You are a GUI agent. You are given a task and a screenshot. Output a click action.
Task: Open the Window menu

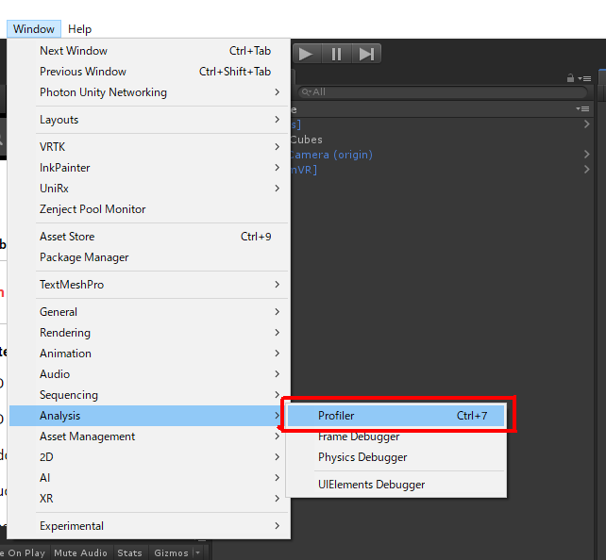pos(34,29)
